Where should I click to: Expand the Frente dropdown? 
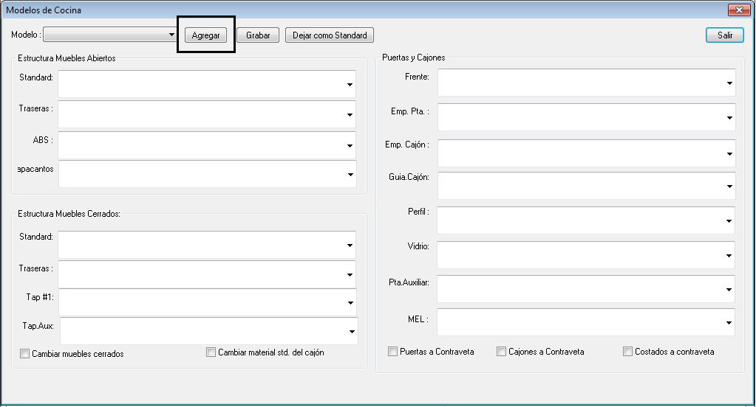586,83
